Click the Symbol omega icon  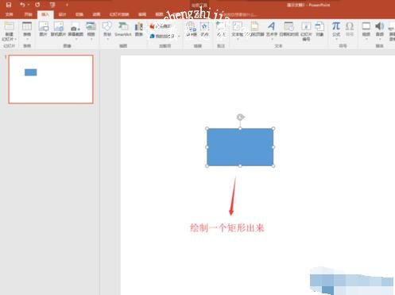[x=350, y=26]
